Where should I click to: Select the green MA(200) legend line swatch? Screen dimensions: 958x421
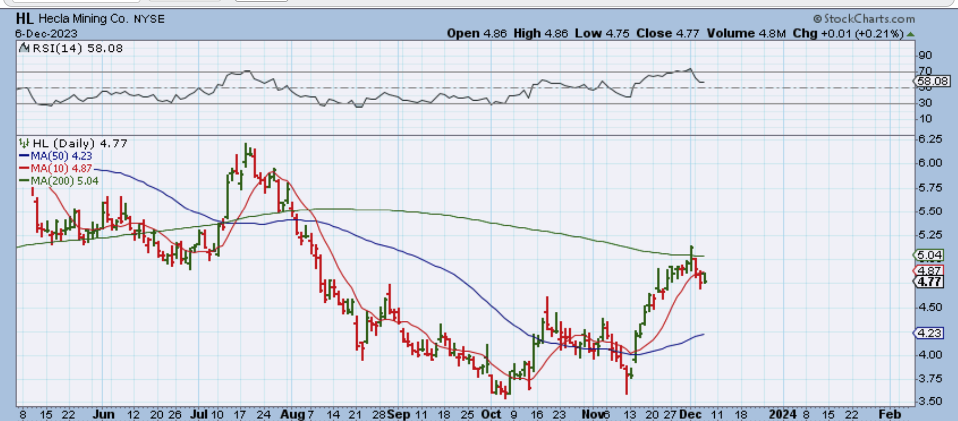pos(24,181)
